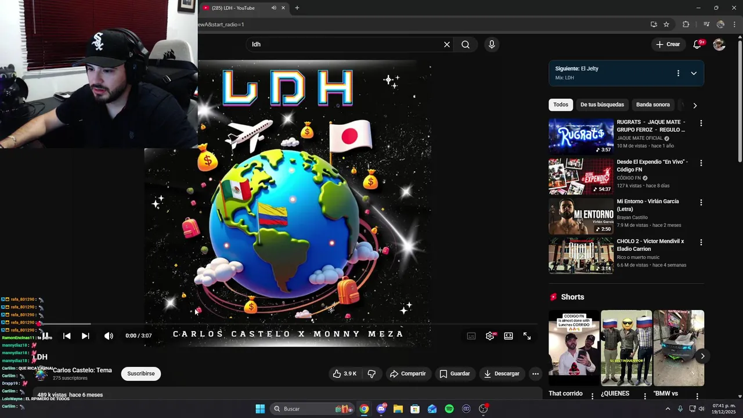Subscribe with the Suscribirse button

(x=141, y=374)
